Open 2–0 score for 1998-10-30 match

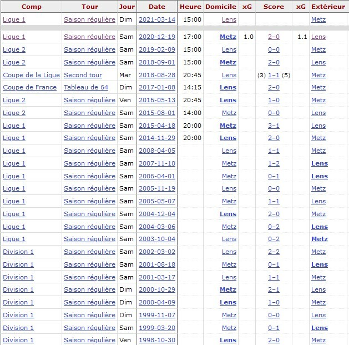tap(274, 341)
